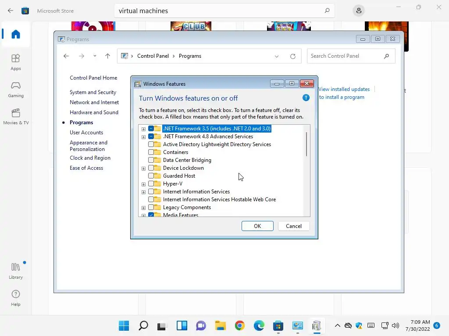Cancel the Windows Features dialog

pyautogui.click(x=294, y=226)
